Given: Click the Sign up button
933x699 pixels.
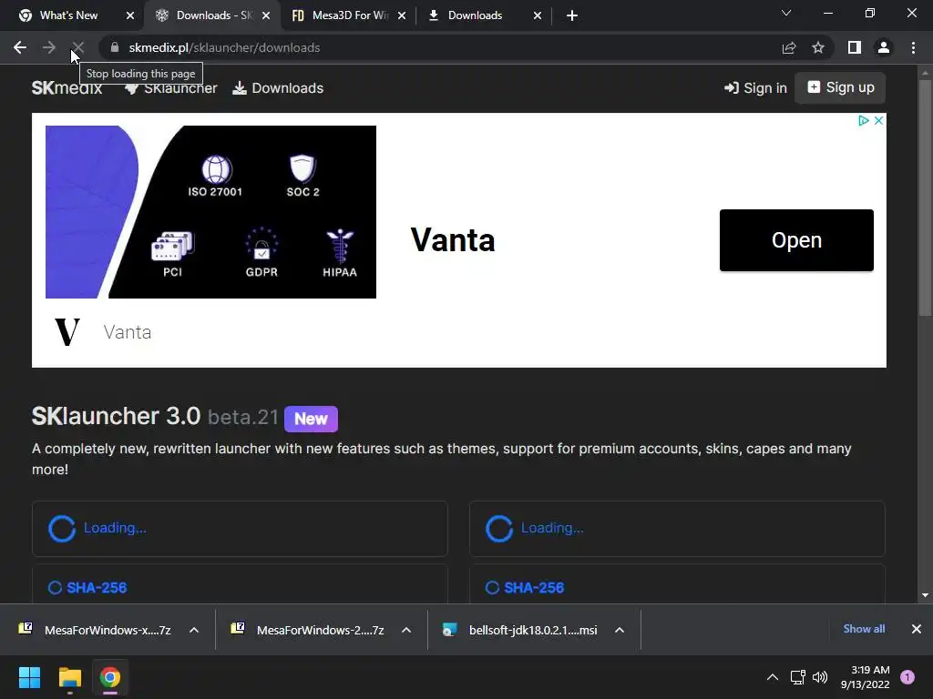Looking at the screenshot, I should pos(840,88).
